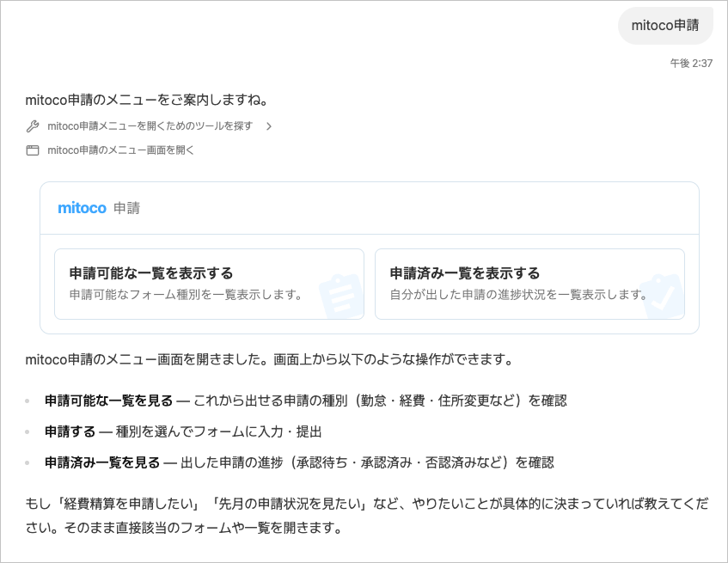Click the bullet text '申請済み一覧を見る'
The width and height of the screenshot is (728, 563).
[102, 462]
